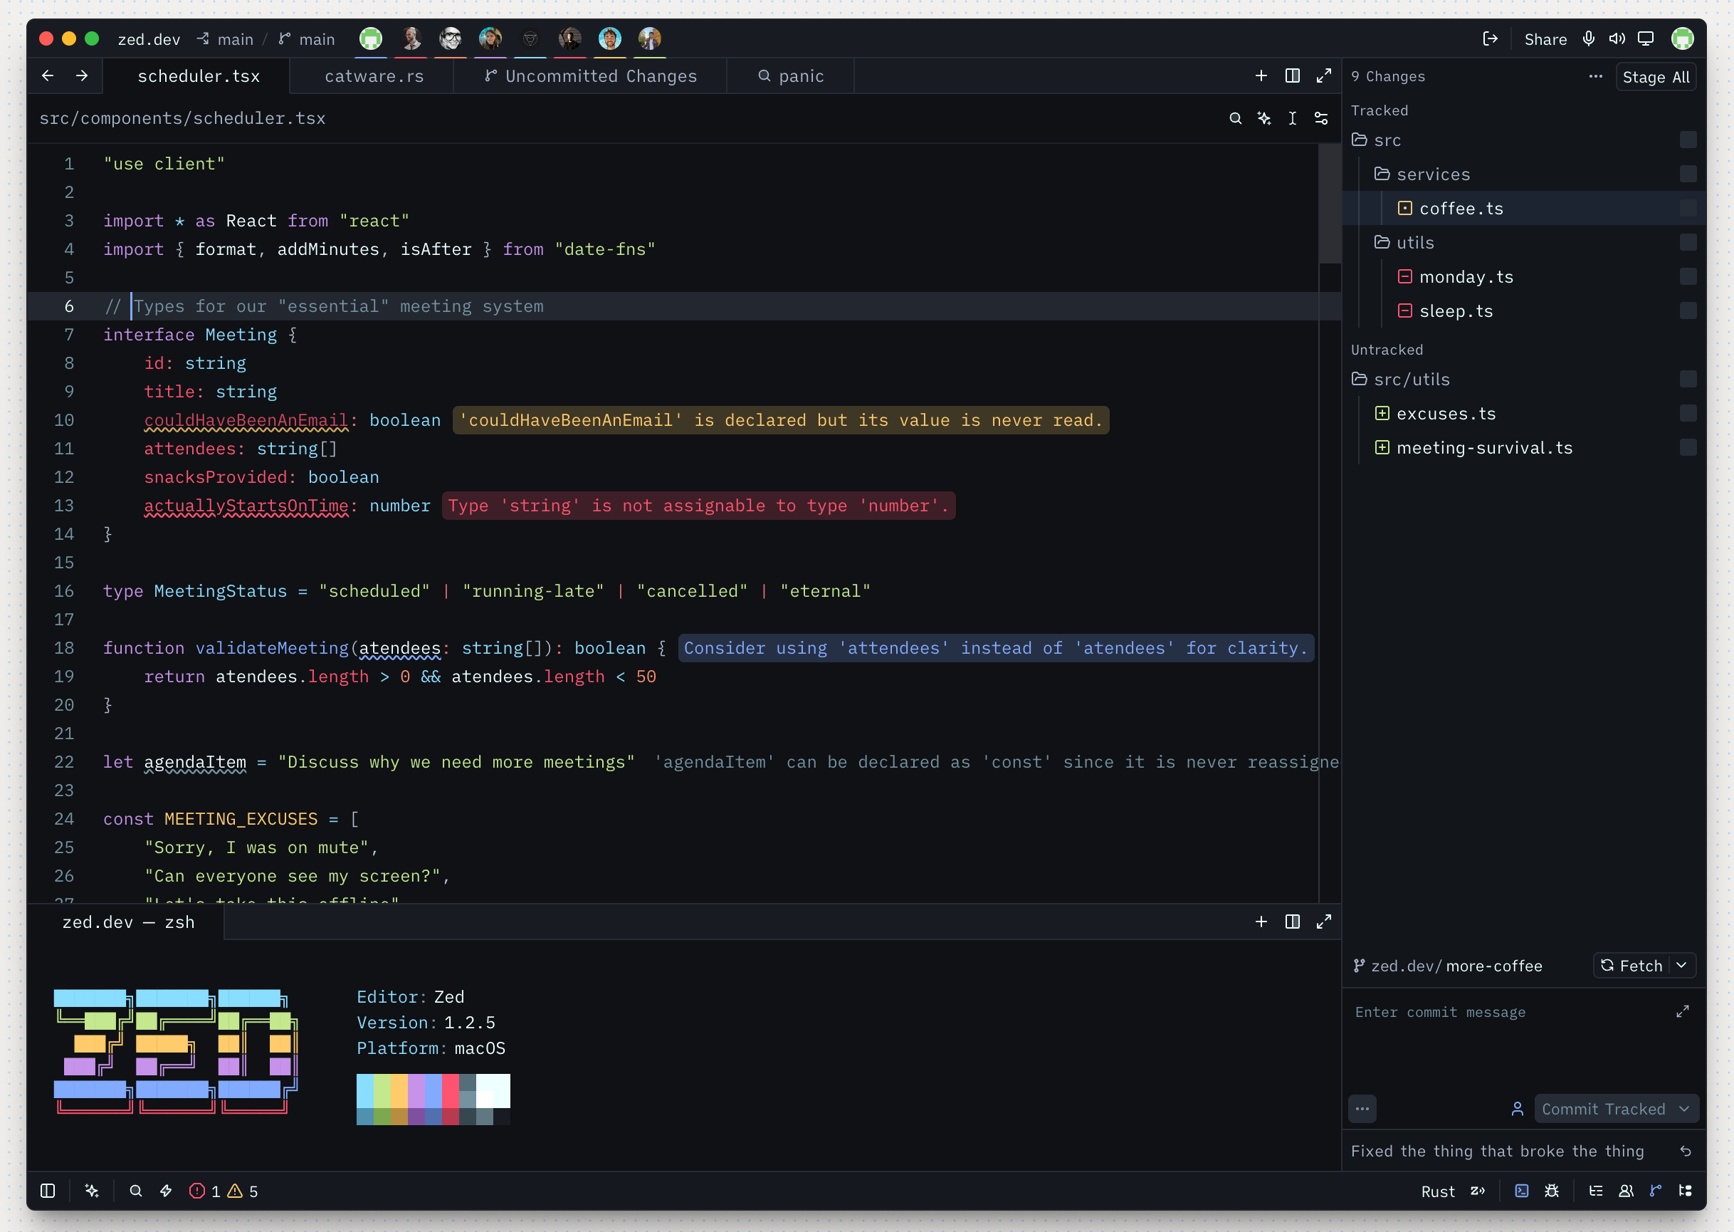Split the editor pane with split icon
The height and width of the screenshot is (1232, 1734).
(1293, 76)
